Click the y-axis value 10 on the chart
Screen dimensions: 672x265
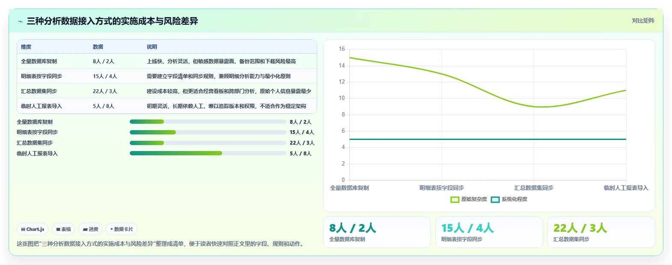(342, 98)
